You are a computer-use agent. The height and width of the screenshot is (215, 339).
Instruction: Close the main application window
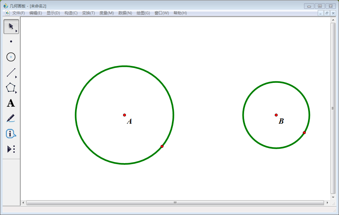click(x=331, y=6)
